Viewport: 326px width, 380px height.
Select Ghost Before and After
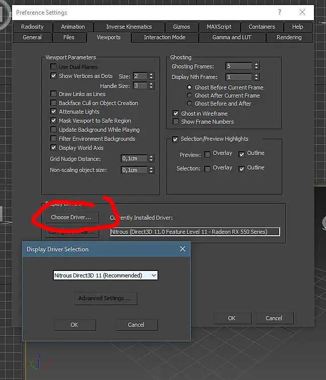coord(189,103)
